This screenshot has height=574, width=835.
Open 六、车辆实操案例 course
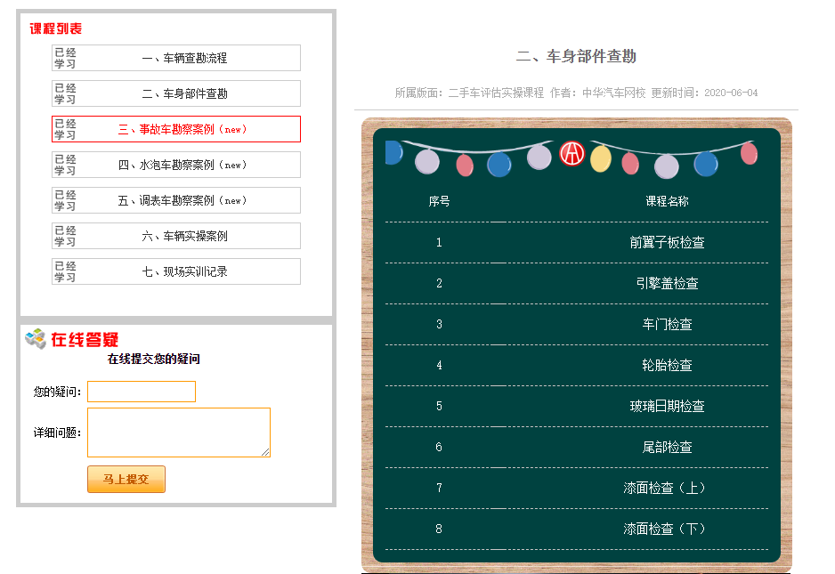point(184,236)
